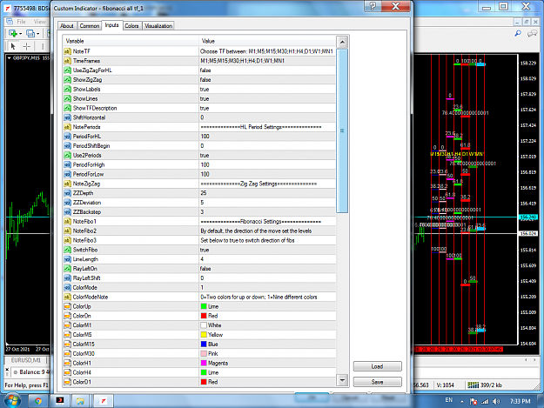This screenshot has width=544, height=408.
Task: Click the Use2Periods boolean icon
Action: [67, 156]
